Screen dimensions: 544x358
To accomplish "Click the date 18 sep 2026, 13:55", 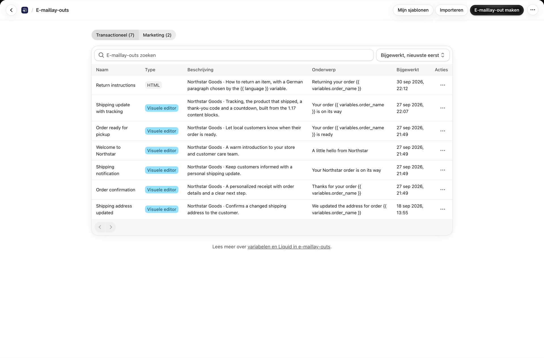I will pyautogui.click(x=410, y=209).
